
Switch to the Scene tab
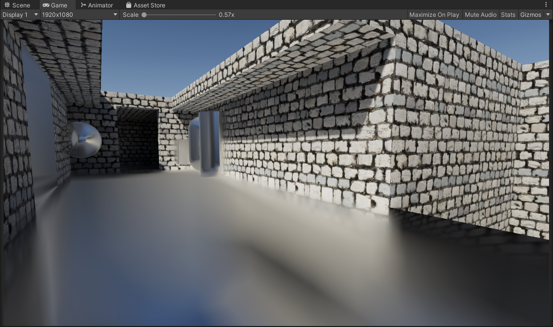pyautogui.click(x=17, y=5)
